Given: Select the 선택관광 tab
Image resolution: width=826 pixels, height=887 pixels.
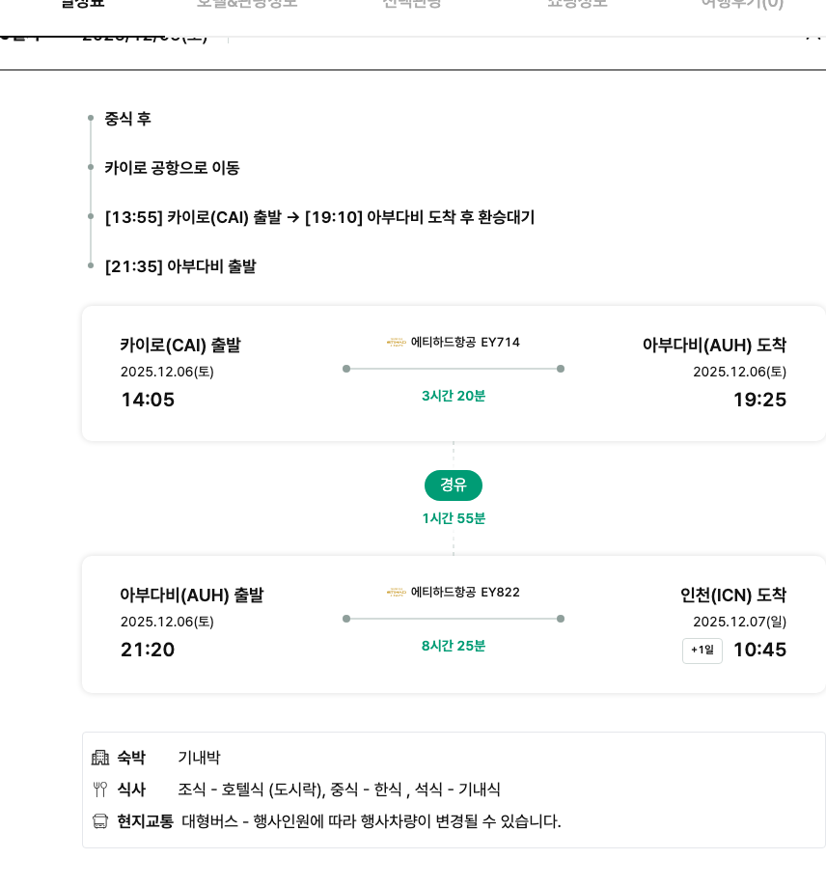Looking at the screenshot, I should pos(412,3).
